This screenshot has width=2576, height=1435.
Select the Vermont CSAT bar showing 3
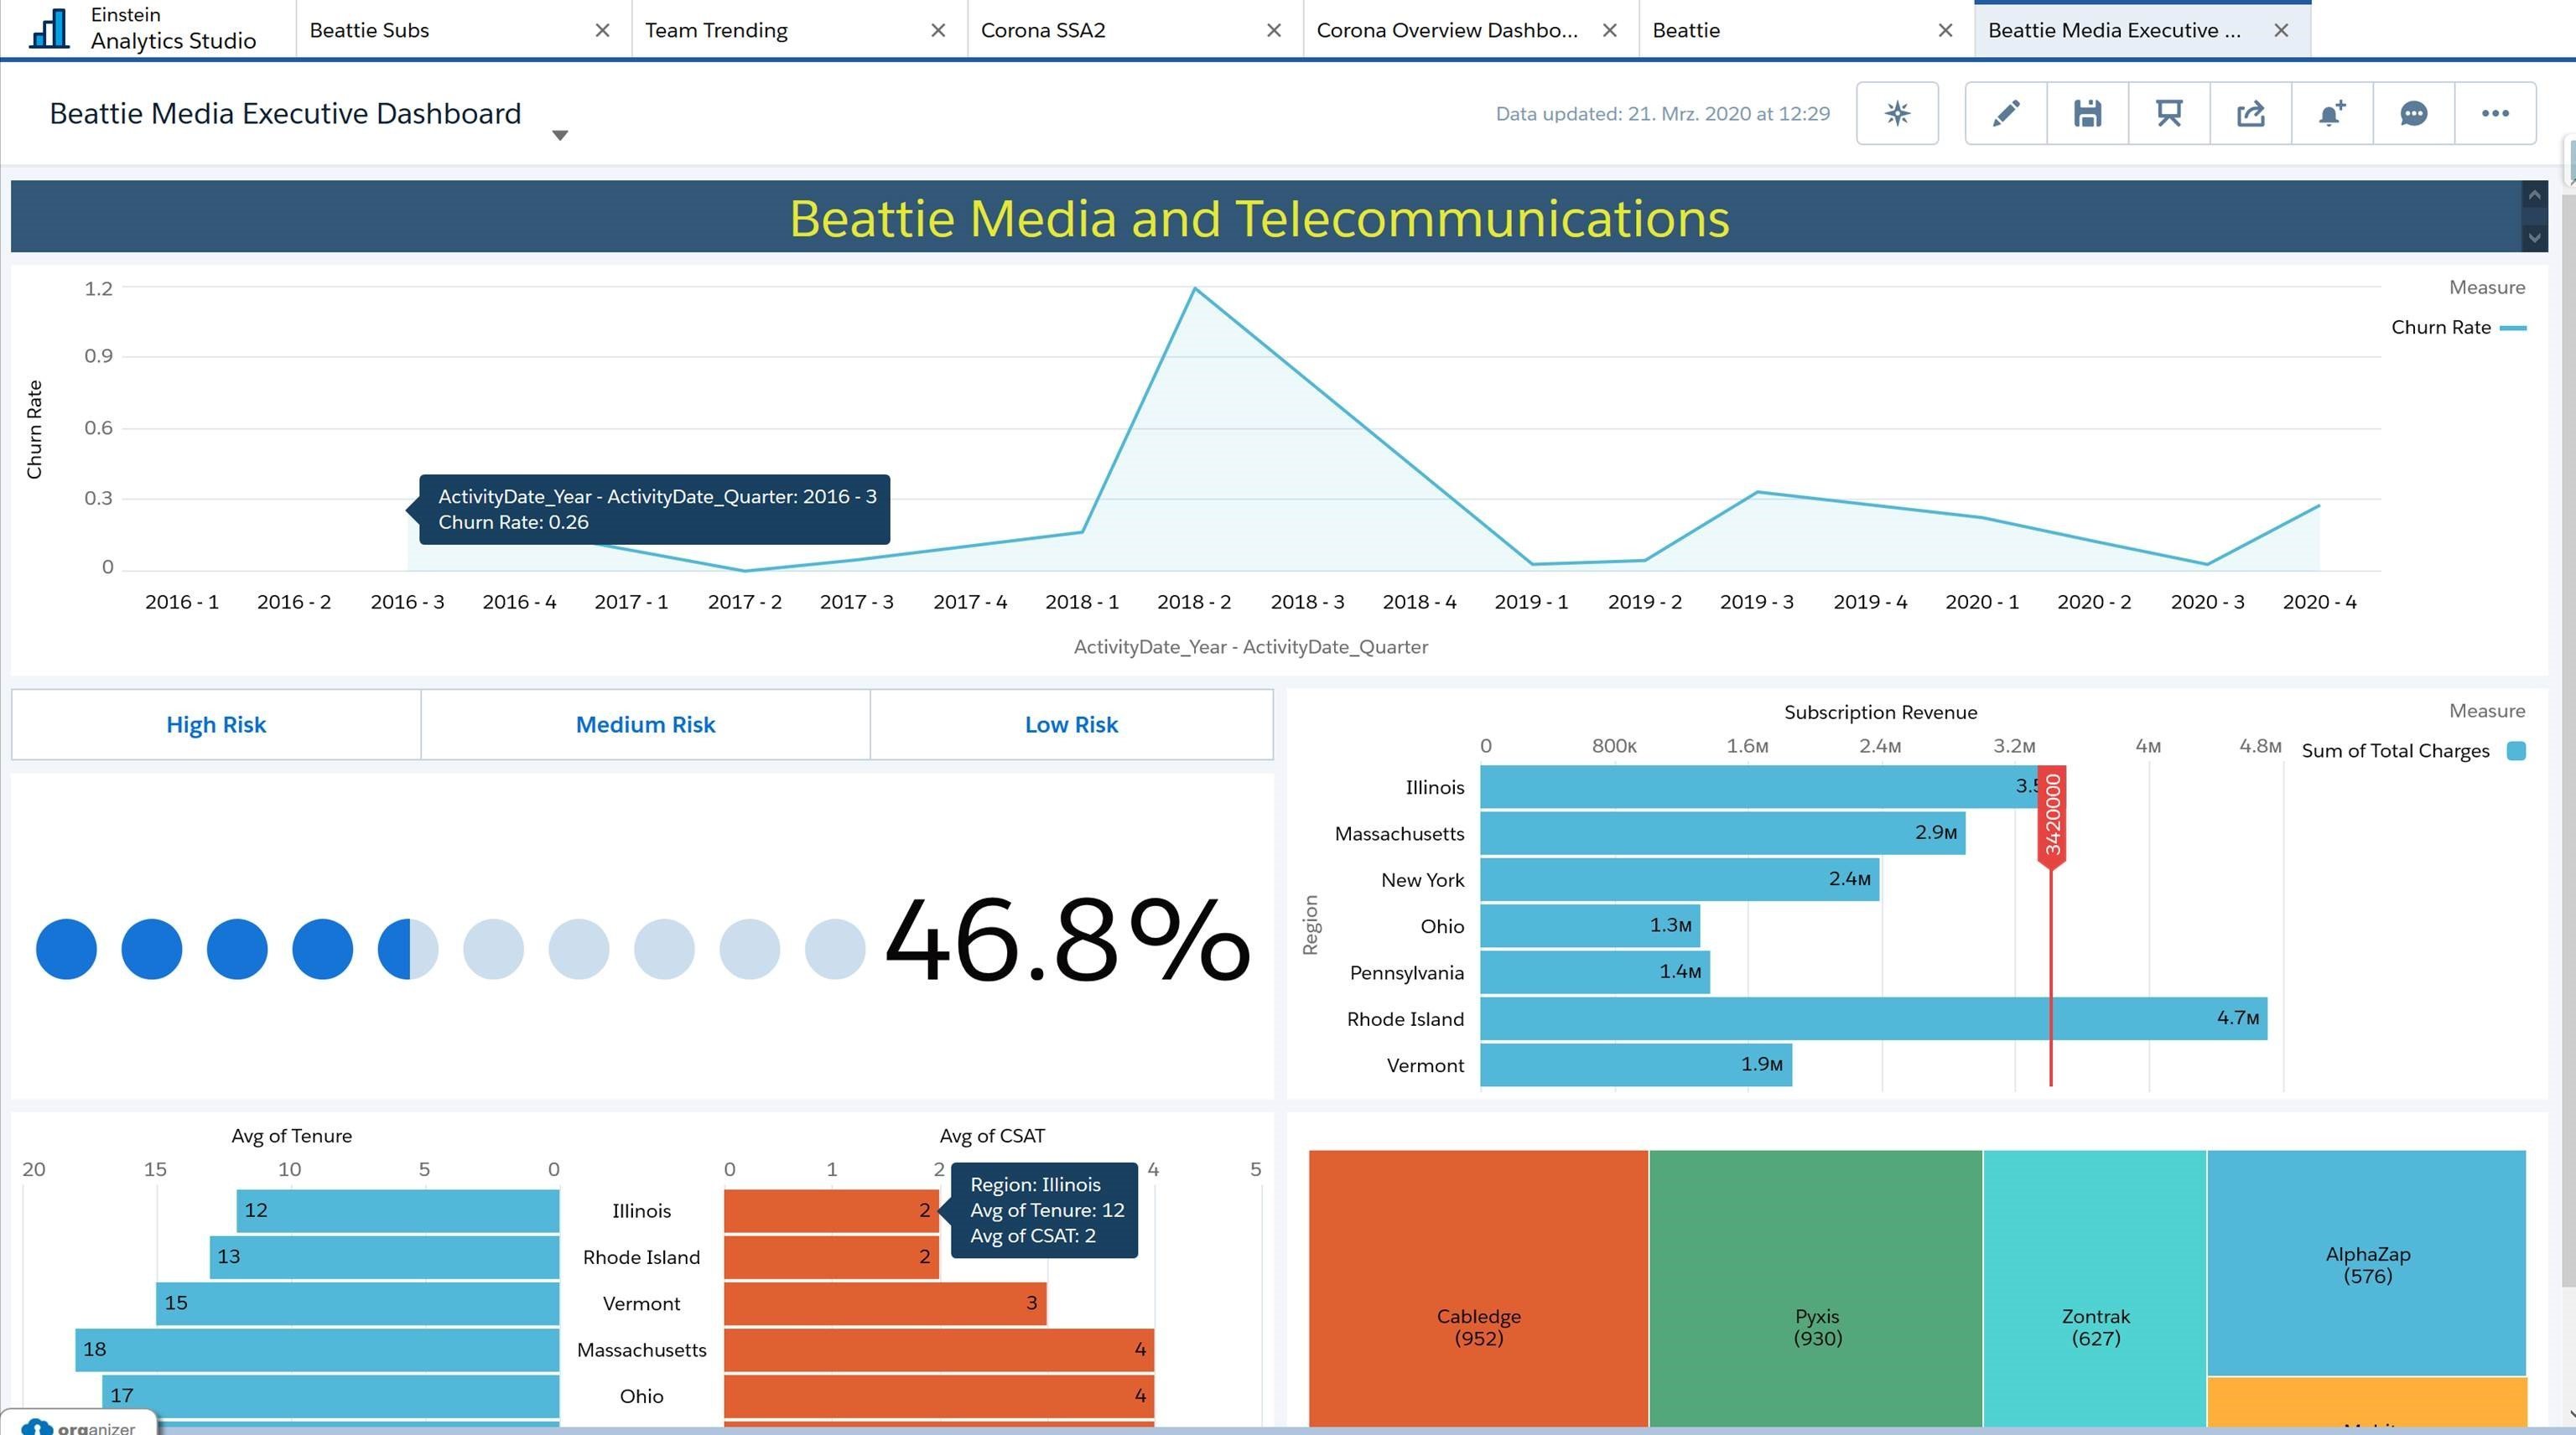885,1303
